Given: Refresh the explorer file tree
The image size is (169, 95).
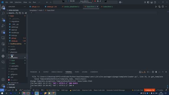Looking at the screenshot, I should [x=23, y=13].
